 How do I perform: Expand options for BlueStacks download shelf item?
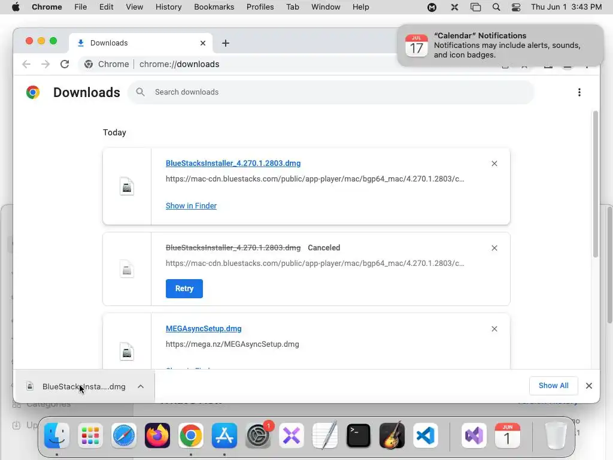(x=141, y=386)
